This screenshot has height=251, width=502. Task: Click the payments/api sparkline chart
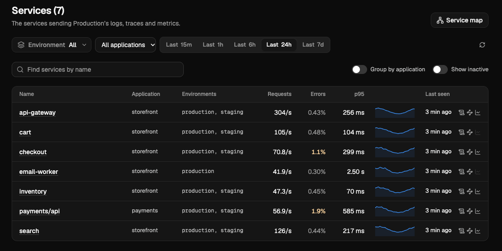pos(395,211)
